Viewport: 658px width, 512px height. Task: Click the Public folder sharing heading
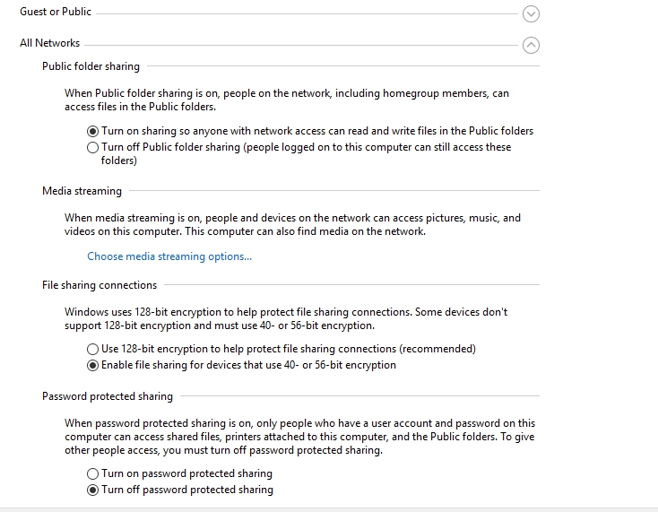[x=91, y=66]
